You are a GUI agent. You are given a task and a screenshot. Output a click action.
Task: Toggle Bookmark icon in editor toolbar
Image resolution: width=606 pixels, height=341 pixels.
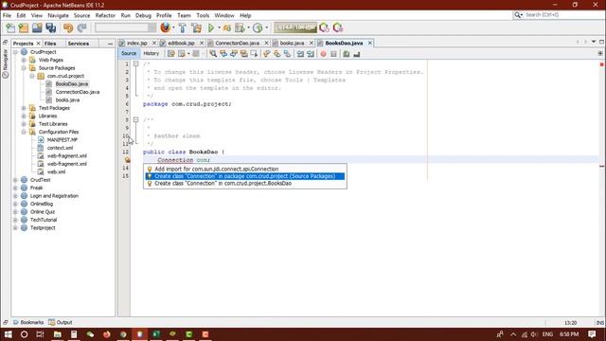pos(287,54)
